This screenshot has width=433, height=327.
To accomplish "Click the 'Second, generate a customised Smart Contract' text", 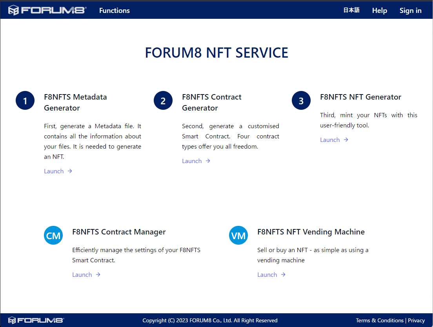I will (231, 136).
